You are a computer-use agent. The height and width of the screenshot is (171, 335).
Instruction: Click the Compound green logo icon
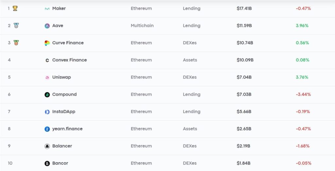(47, 95)
